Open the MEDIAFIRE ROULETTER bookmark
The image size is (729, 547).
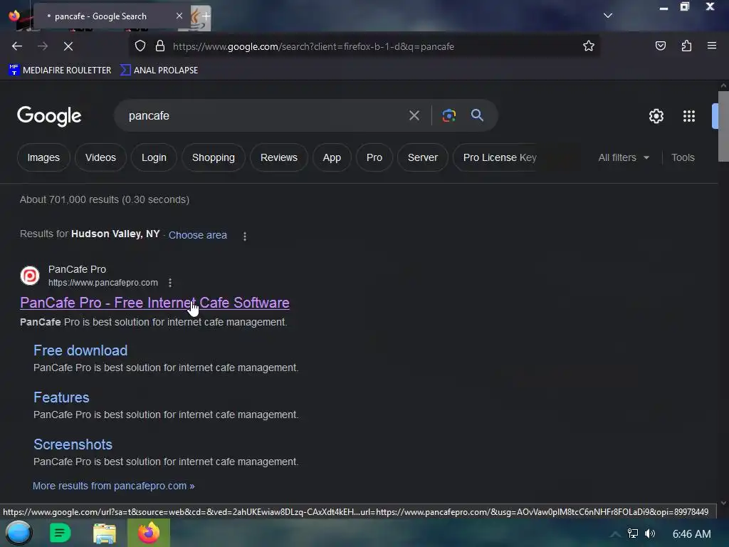tap(60, 71)
